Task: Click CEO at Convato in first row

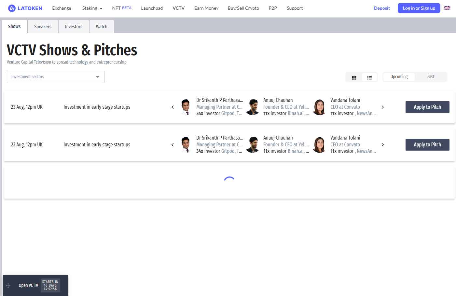Action: [x=345, y=107]
